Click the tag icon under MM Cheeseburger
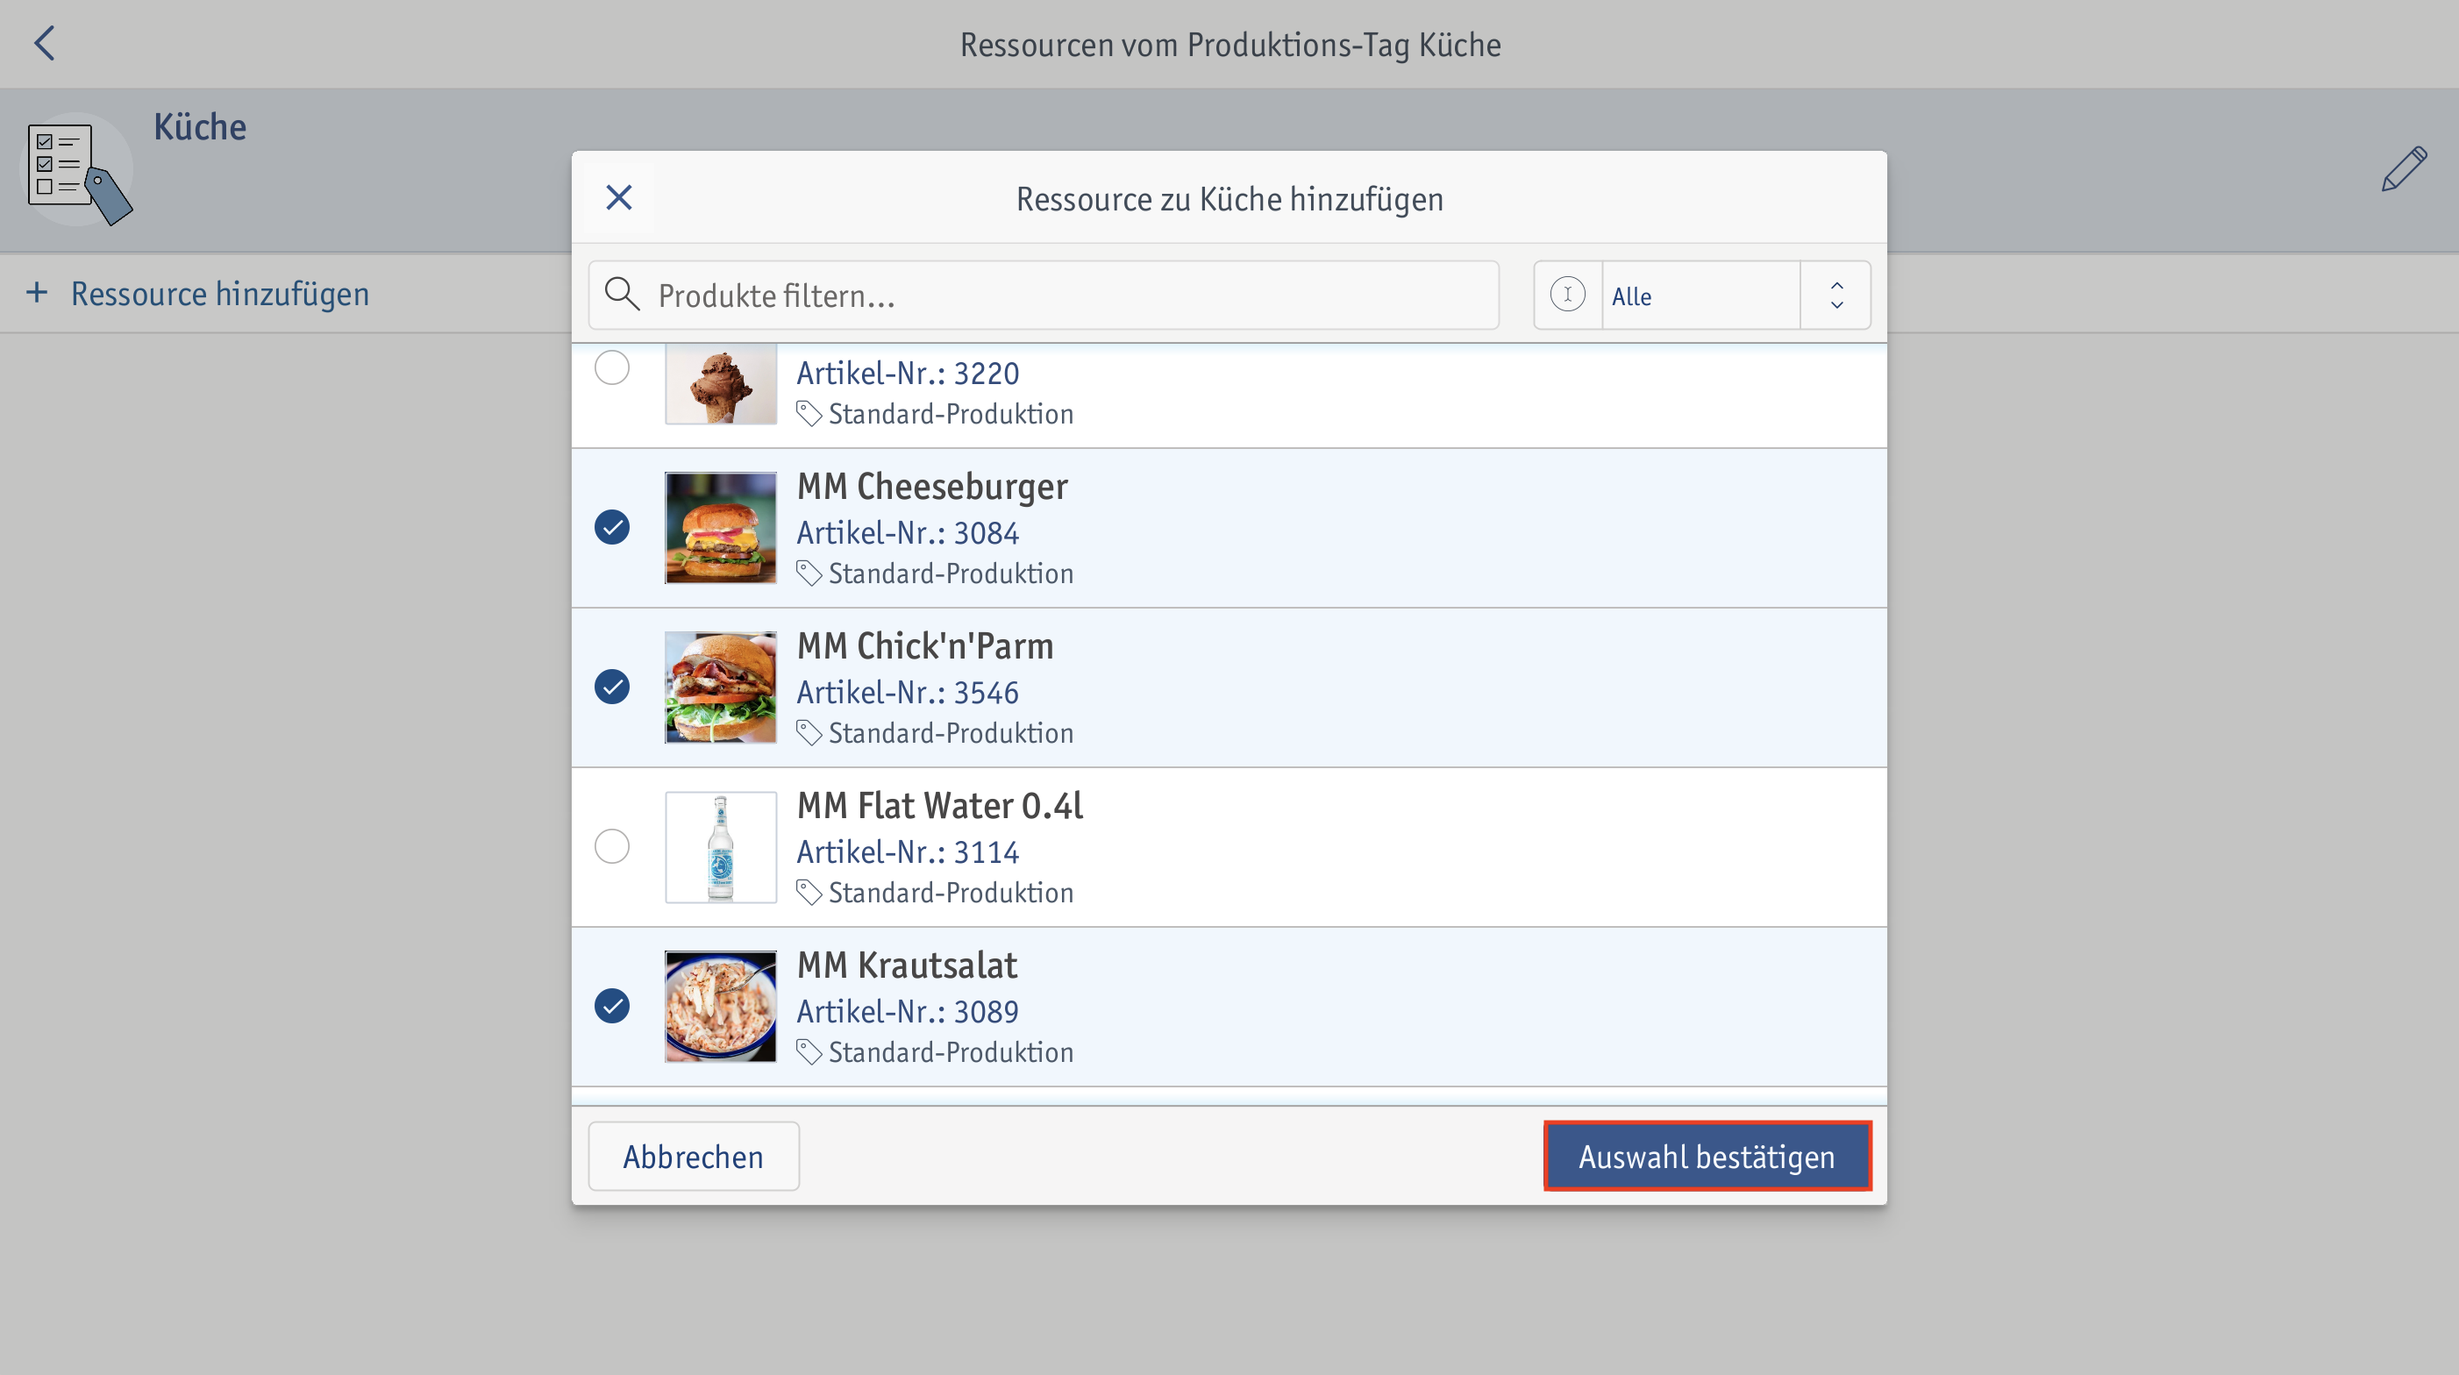This screenshot has width=2459, height=1375. click(809, 574)
